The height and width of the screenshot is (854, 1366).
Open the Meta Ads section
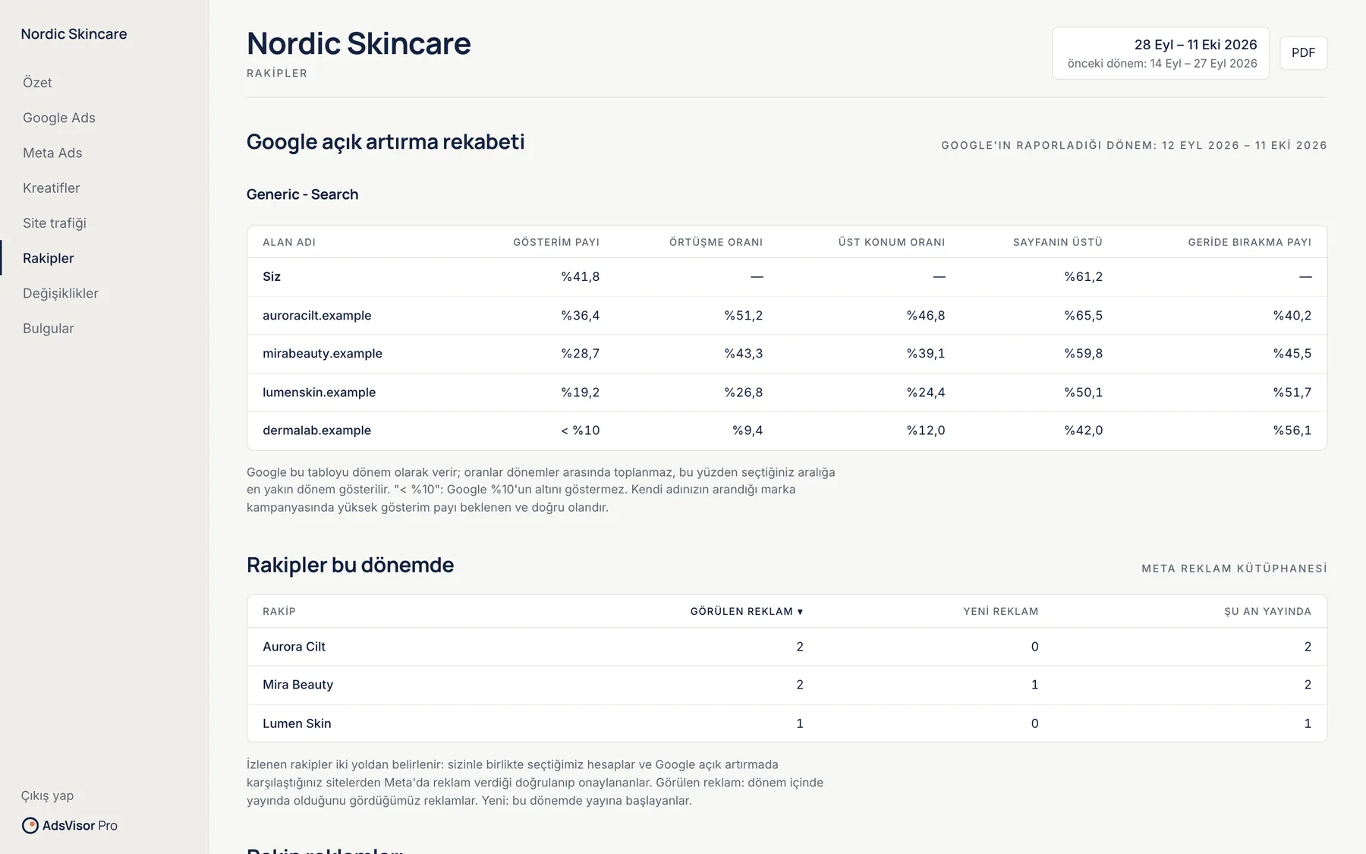(52, 153)
